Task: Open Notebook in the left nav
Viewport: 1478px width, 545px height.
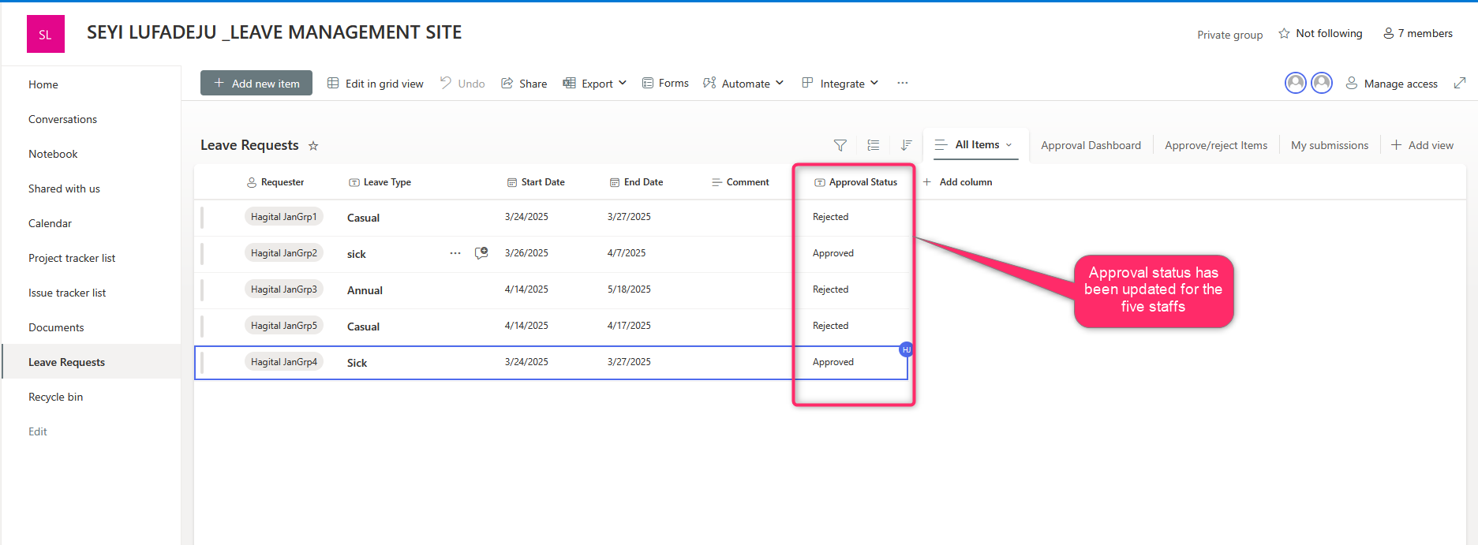Action: click(53, 154)
